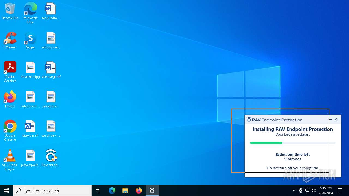
Task: Open File Explorer from taskbar
Action: (x=125, y=191)
